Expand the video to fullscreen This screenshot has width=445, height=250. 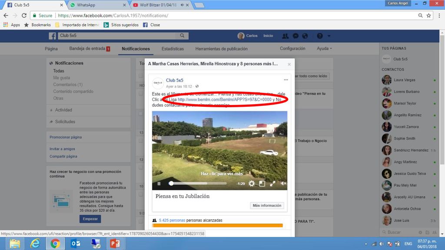point(272,184)
